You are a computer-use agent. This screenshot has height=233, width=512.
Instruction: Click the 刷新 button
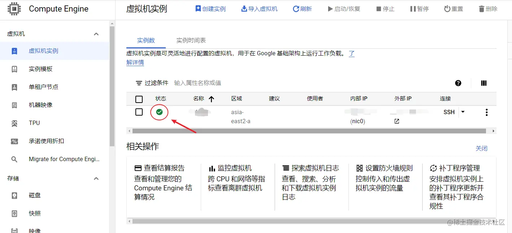click(x=302, y=9)
